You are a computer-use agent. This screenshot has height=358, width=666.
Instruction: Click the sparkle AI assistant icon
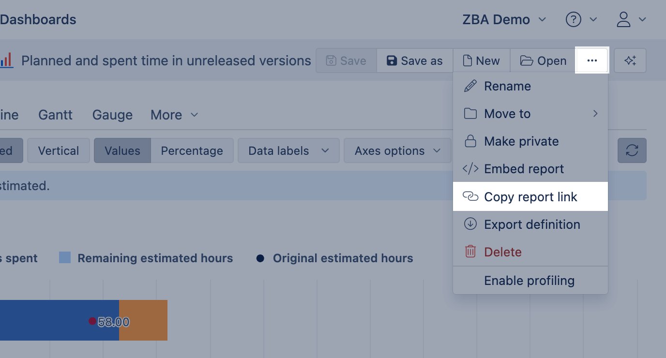point(630,60)
